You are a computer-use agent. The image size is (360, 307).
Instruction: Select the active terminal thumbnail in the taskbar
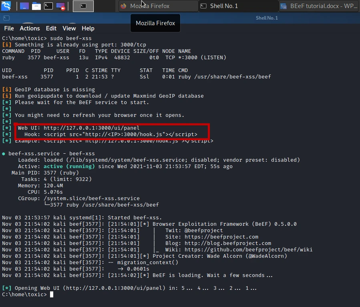coord(83,6)
